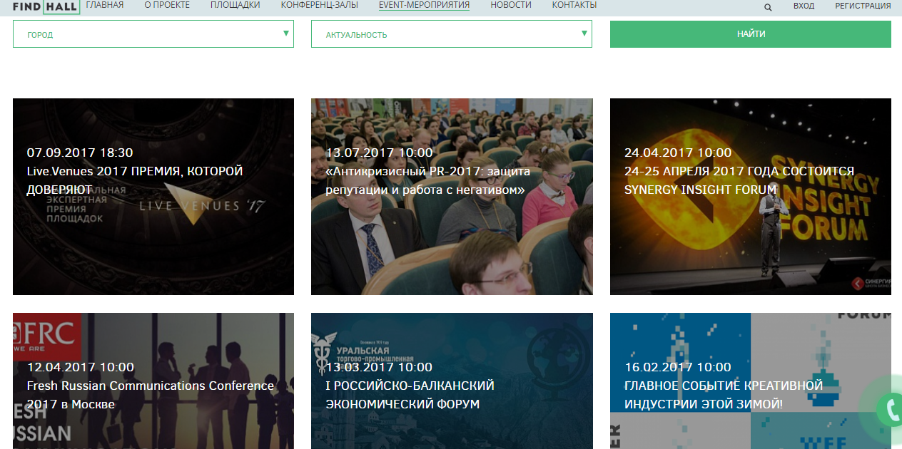The image size is (902, 449).
Task: Open ГЛАВНОЕ СОБЫТИЕ КРЕАТИВНОЙ ИНДУСТРИИ card
Action: pos(751,381)
